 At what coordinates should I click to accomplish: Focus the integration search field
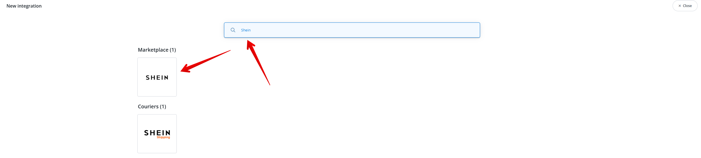[x=352, y=30]
